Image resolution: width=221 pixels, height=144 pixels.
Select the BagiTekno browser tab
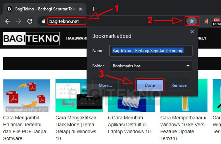[x=44, y=9]
